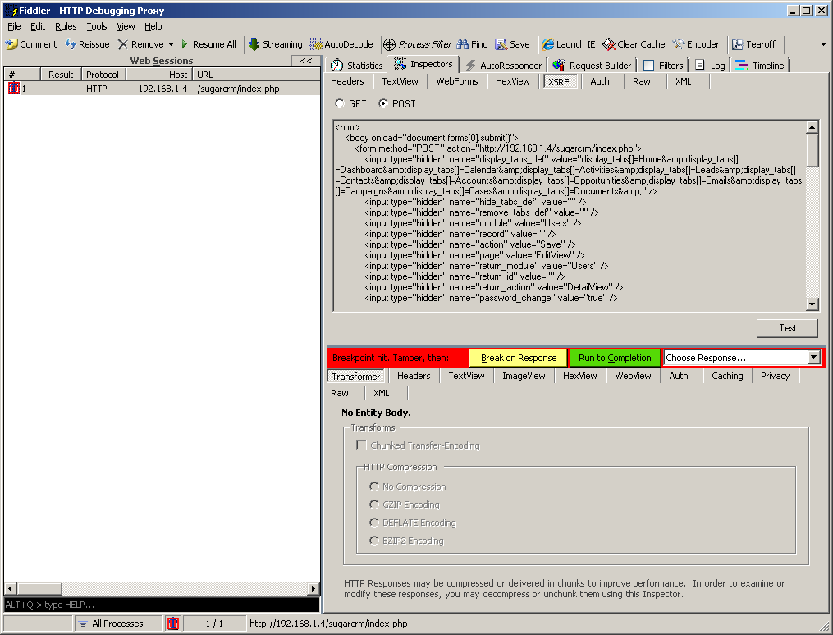Viewport: 833px width, 635px height.
Task: Sort sessions by the Host column header
Action: [x=158, y=75]
